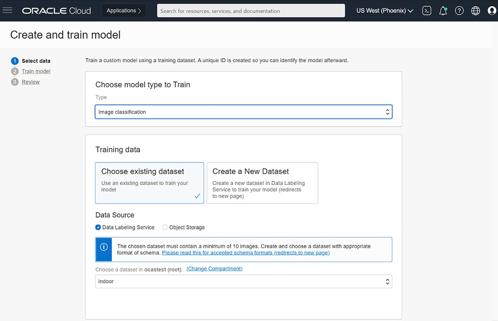Open the language globe menu

tap(475, 11)
